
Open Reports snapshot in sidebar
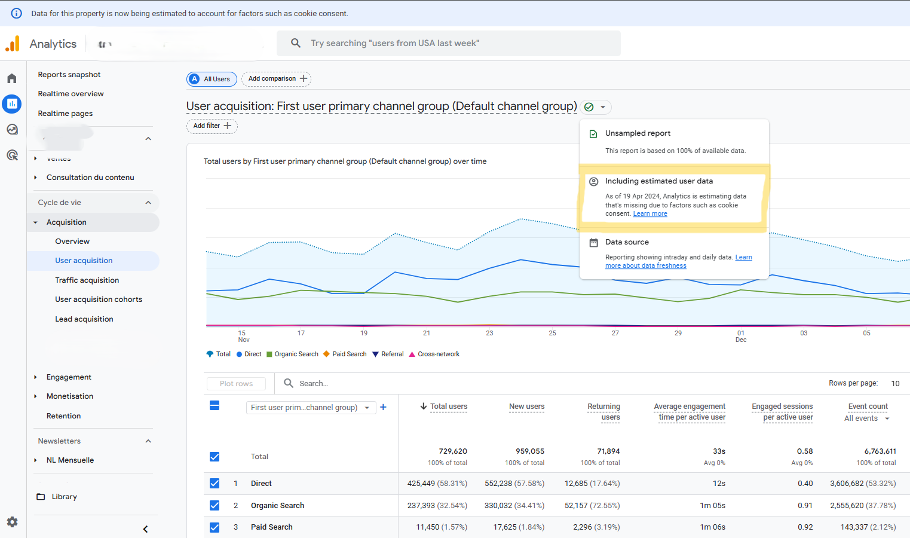click(69, 75)
